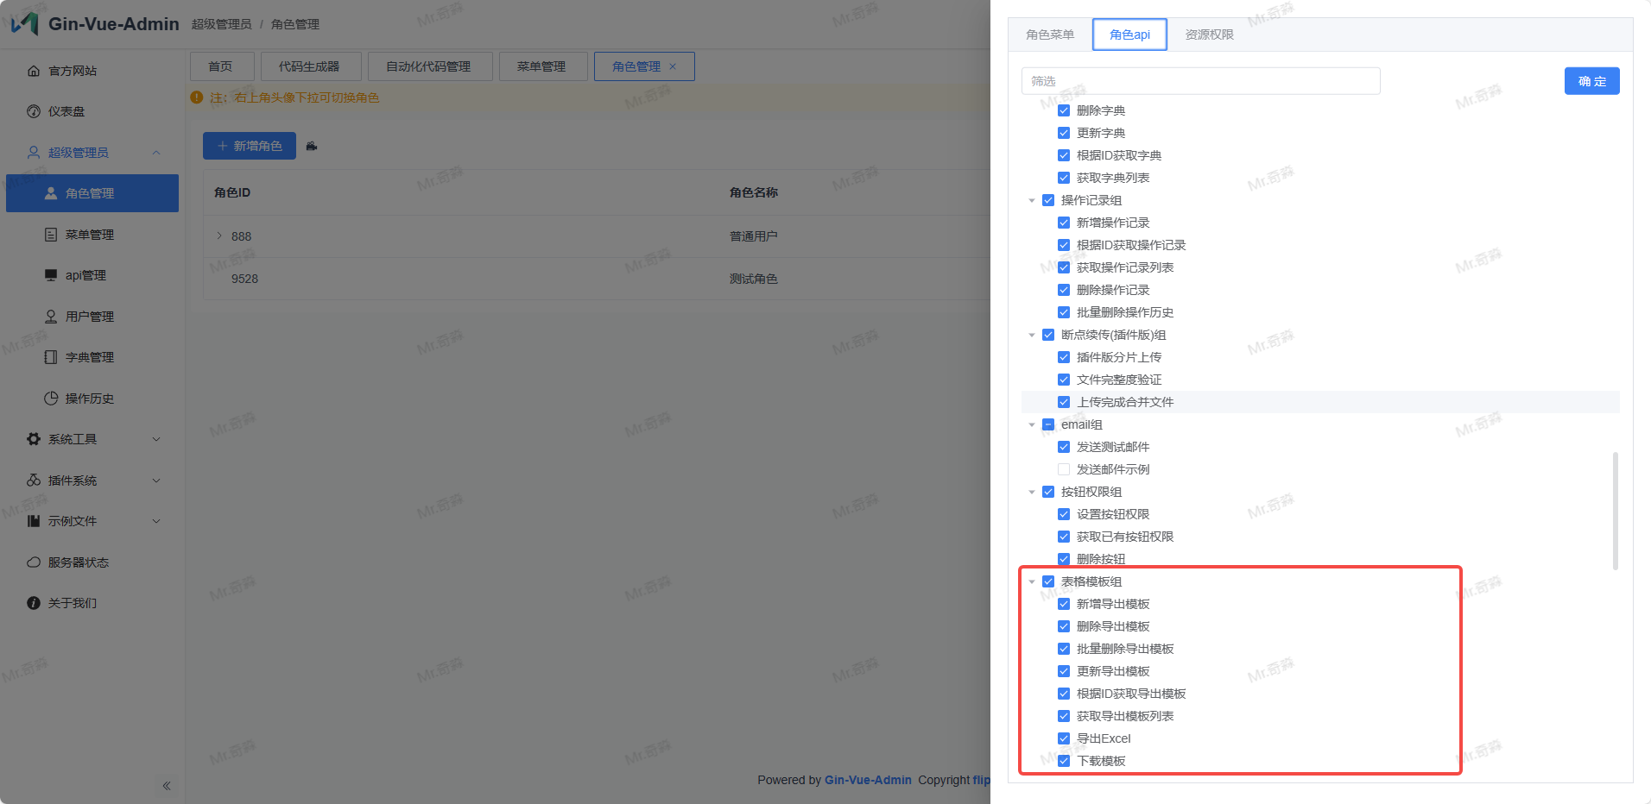Screen dimensions: 1651x804
Task: Click the 服务器状态 cloud icon in sidebar
Action: tap(34, 562)
